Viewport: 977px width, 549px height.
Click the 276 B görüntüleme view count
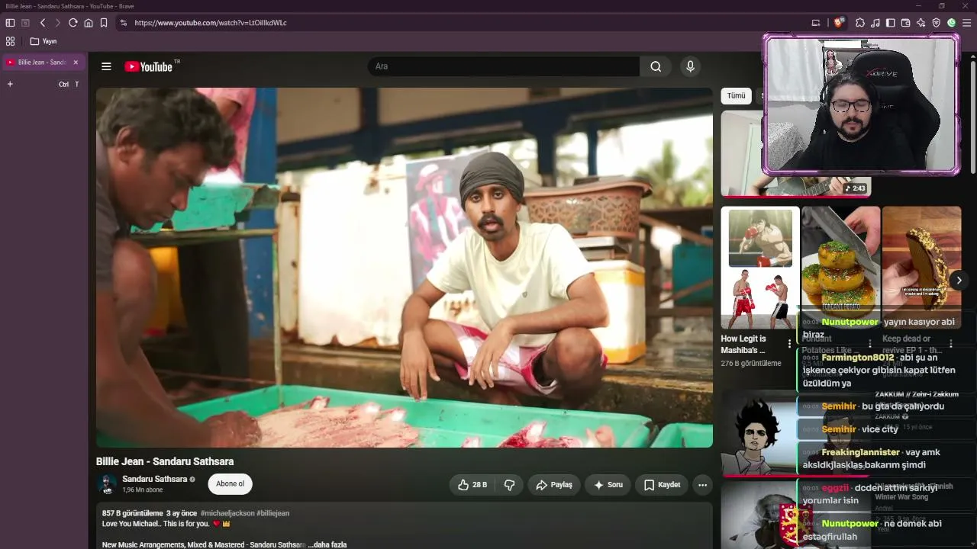pos(751,364)
